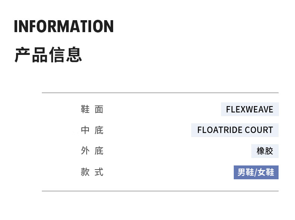The image size is (295, 220).
Task: Click the top horizontal divider line
Action: click(x=160, y=93)
